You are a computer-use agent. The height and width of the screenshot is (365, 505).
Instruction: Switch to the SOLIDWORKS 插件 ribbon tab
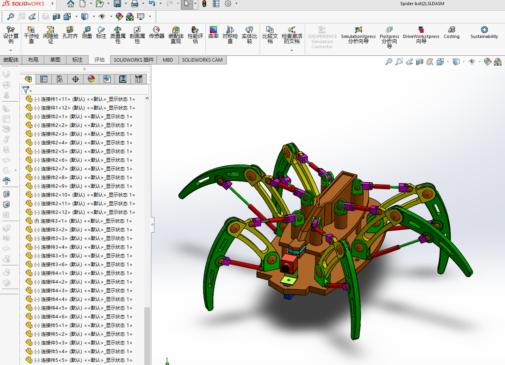tap(134, 60)
